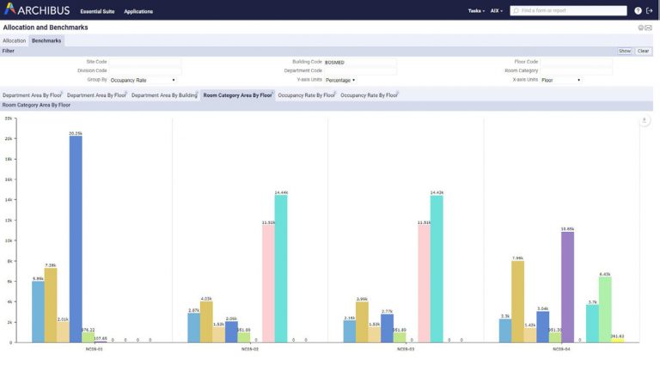The width and height of the screenshot is (660, 371).
Task: Click the Show filter button
Action: [625, 51]
